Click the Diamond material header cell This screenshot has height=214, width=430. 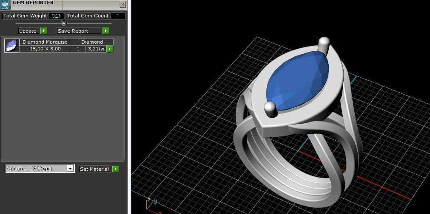(92, 42)
